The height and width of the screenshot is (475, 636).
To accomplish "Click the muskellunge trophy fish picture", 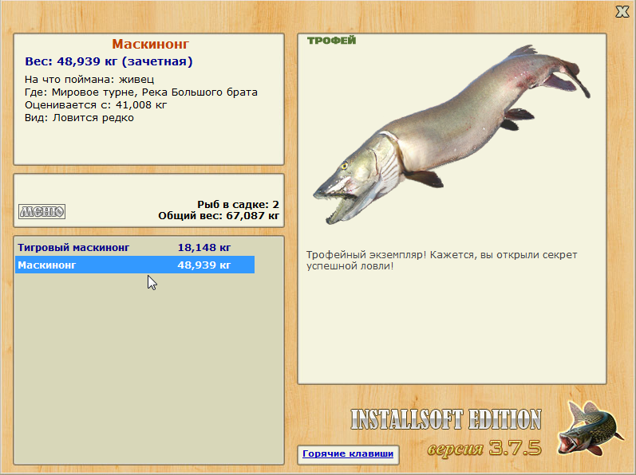I will [452, 134].
